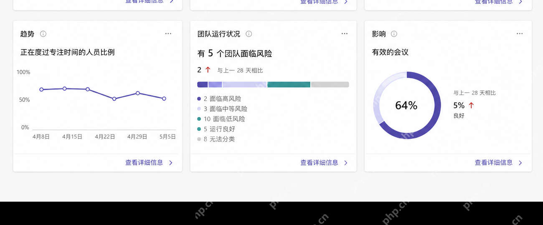Viewport: 543px width, 225px height.
Task: Click the 有 5 个团队面临风险 heading
Action: pos(235,53)
